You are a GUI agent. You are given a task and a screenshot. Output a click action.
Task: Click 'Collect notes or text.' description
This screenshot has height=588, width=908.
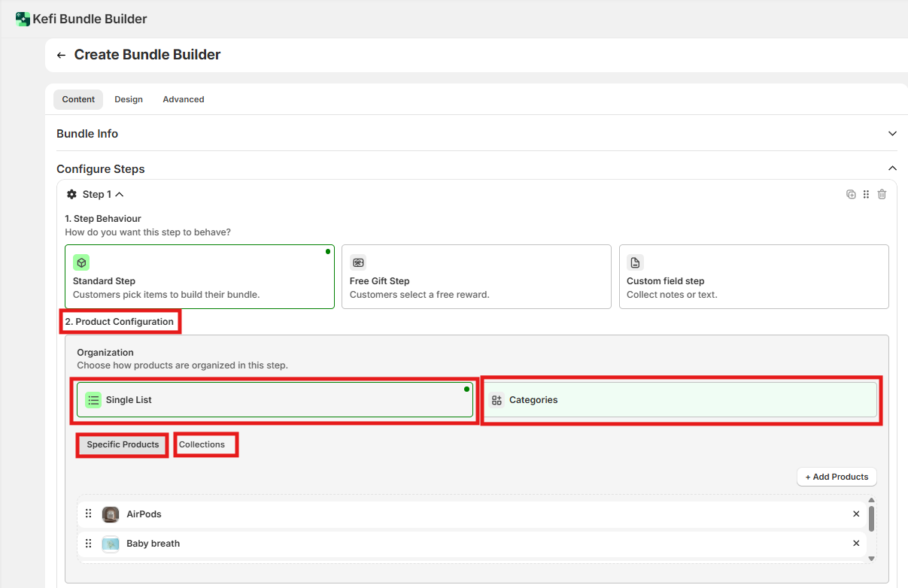[672, 295]
